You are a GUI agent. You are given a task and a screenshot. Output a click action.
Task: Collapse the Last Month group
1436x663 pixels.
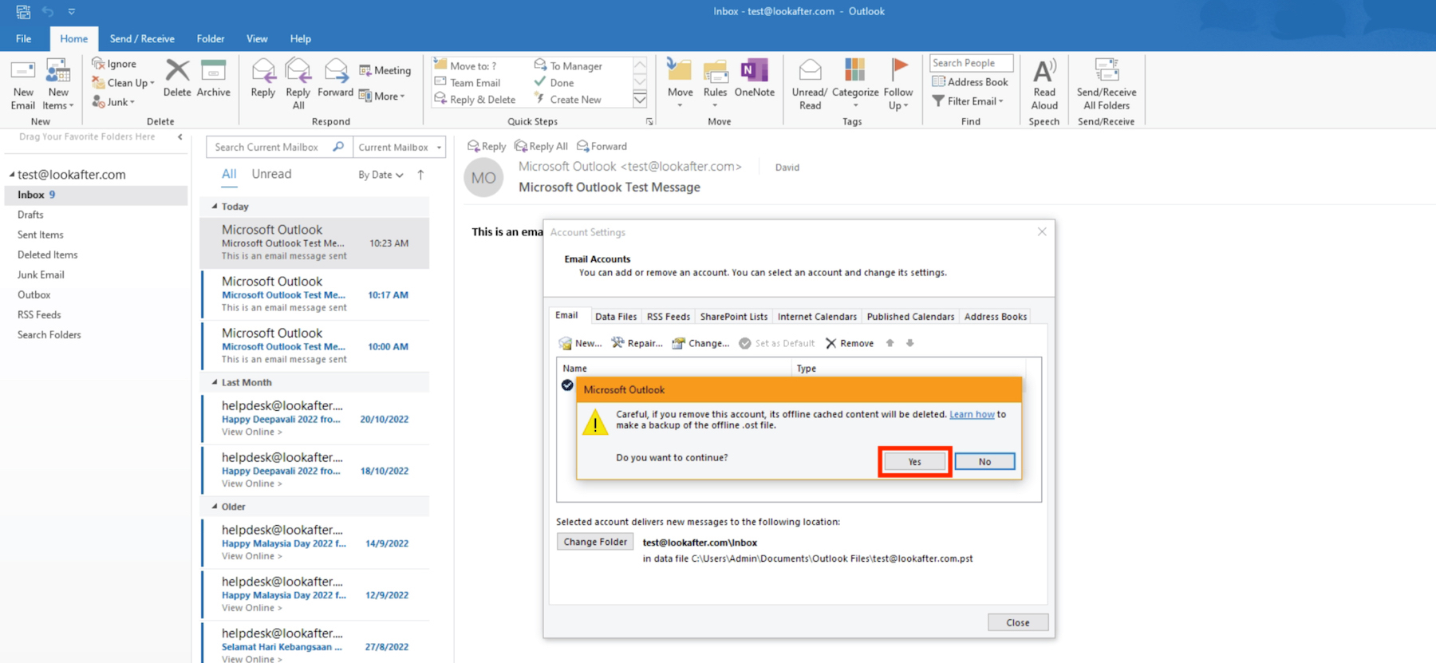(215, 382)
